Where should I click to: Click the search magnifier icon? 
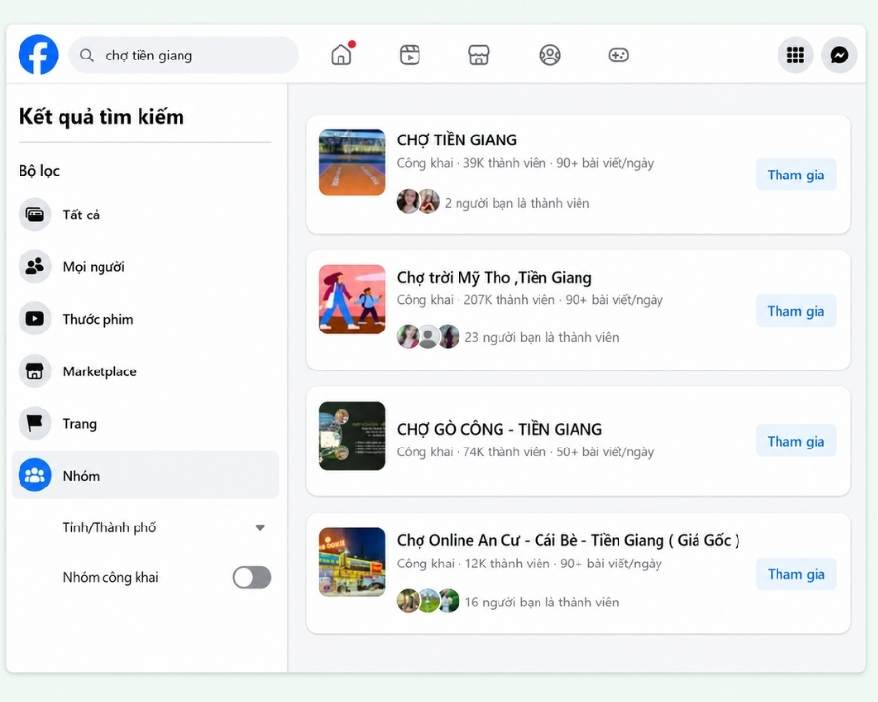[86, 55]
